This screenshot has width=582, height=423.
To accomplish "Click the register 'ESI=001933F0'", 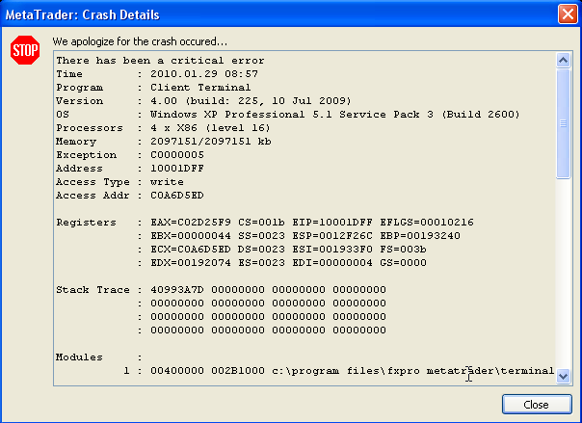I will 332,250.
